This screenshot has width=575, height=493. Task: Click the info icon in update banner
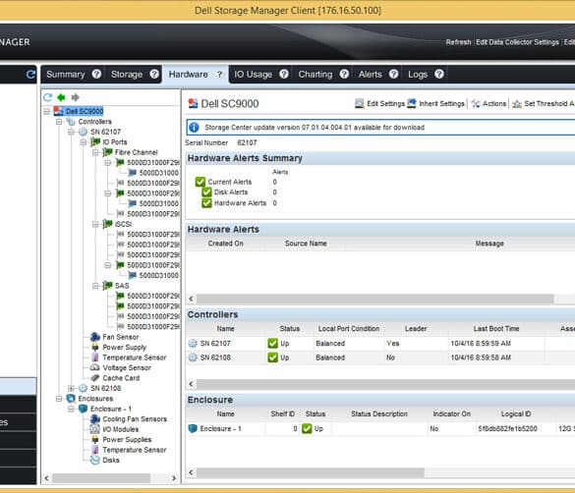[194, 128]
